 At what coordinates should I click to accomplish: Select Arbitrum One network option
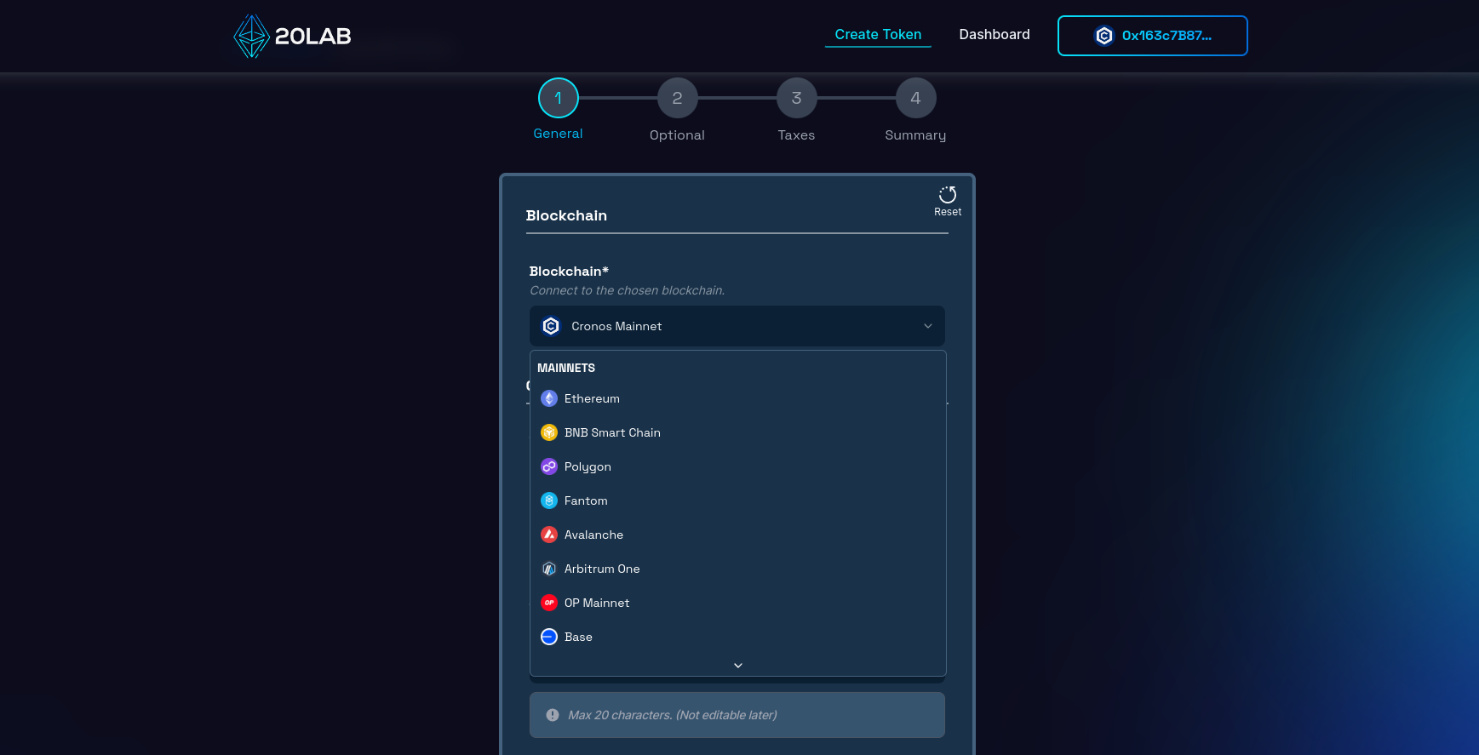pos(737,569)
